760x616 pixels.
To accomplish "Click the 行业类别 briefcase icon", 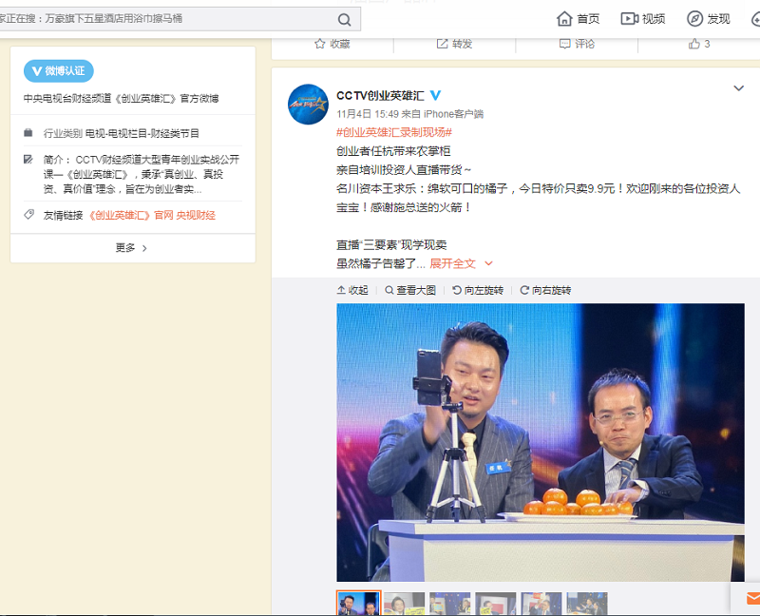I will coord(28,132).
